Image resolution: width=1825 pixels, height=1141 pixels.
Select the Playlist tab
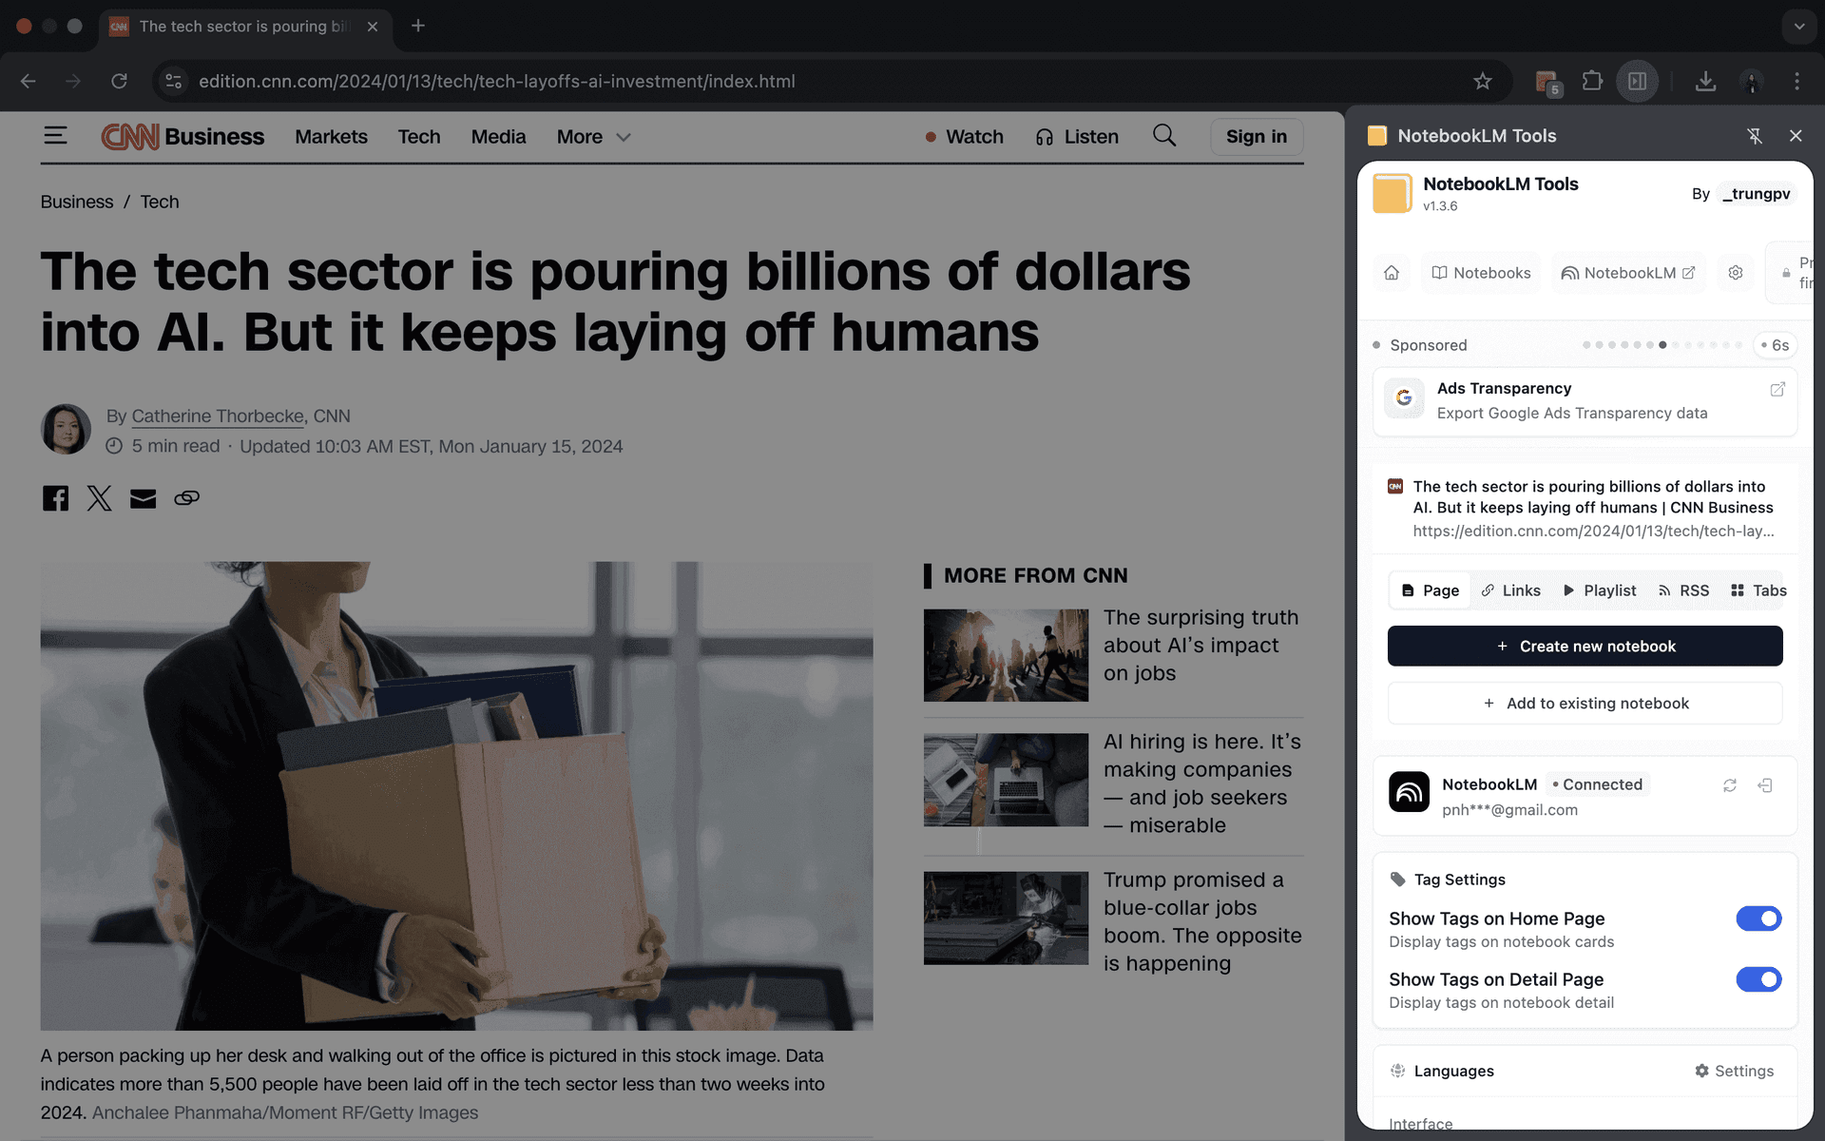click(1600, 590)
